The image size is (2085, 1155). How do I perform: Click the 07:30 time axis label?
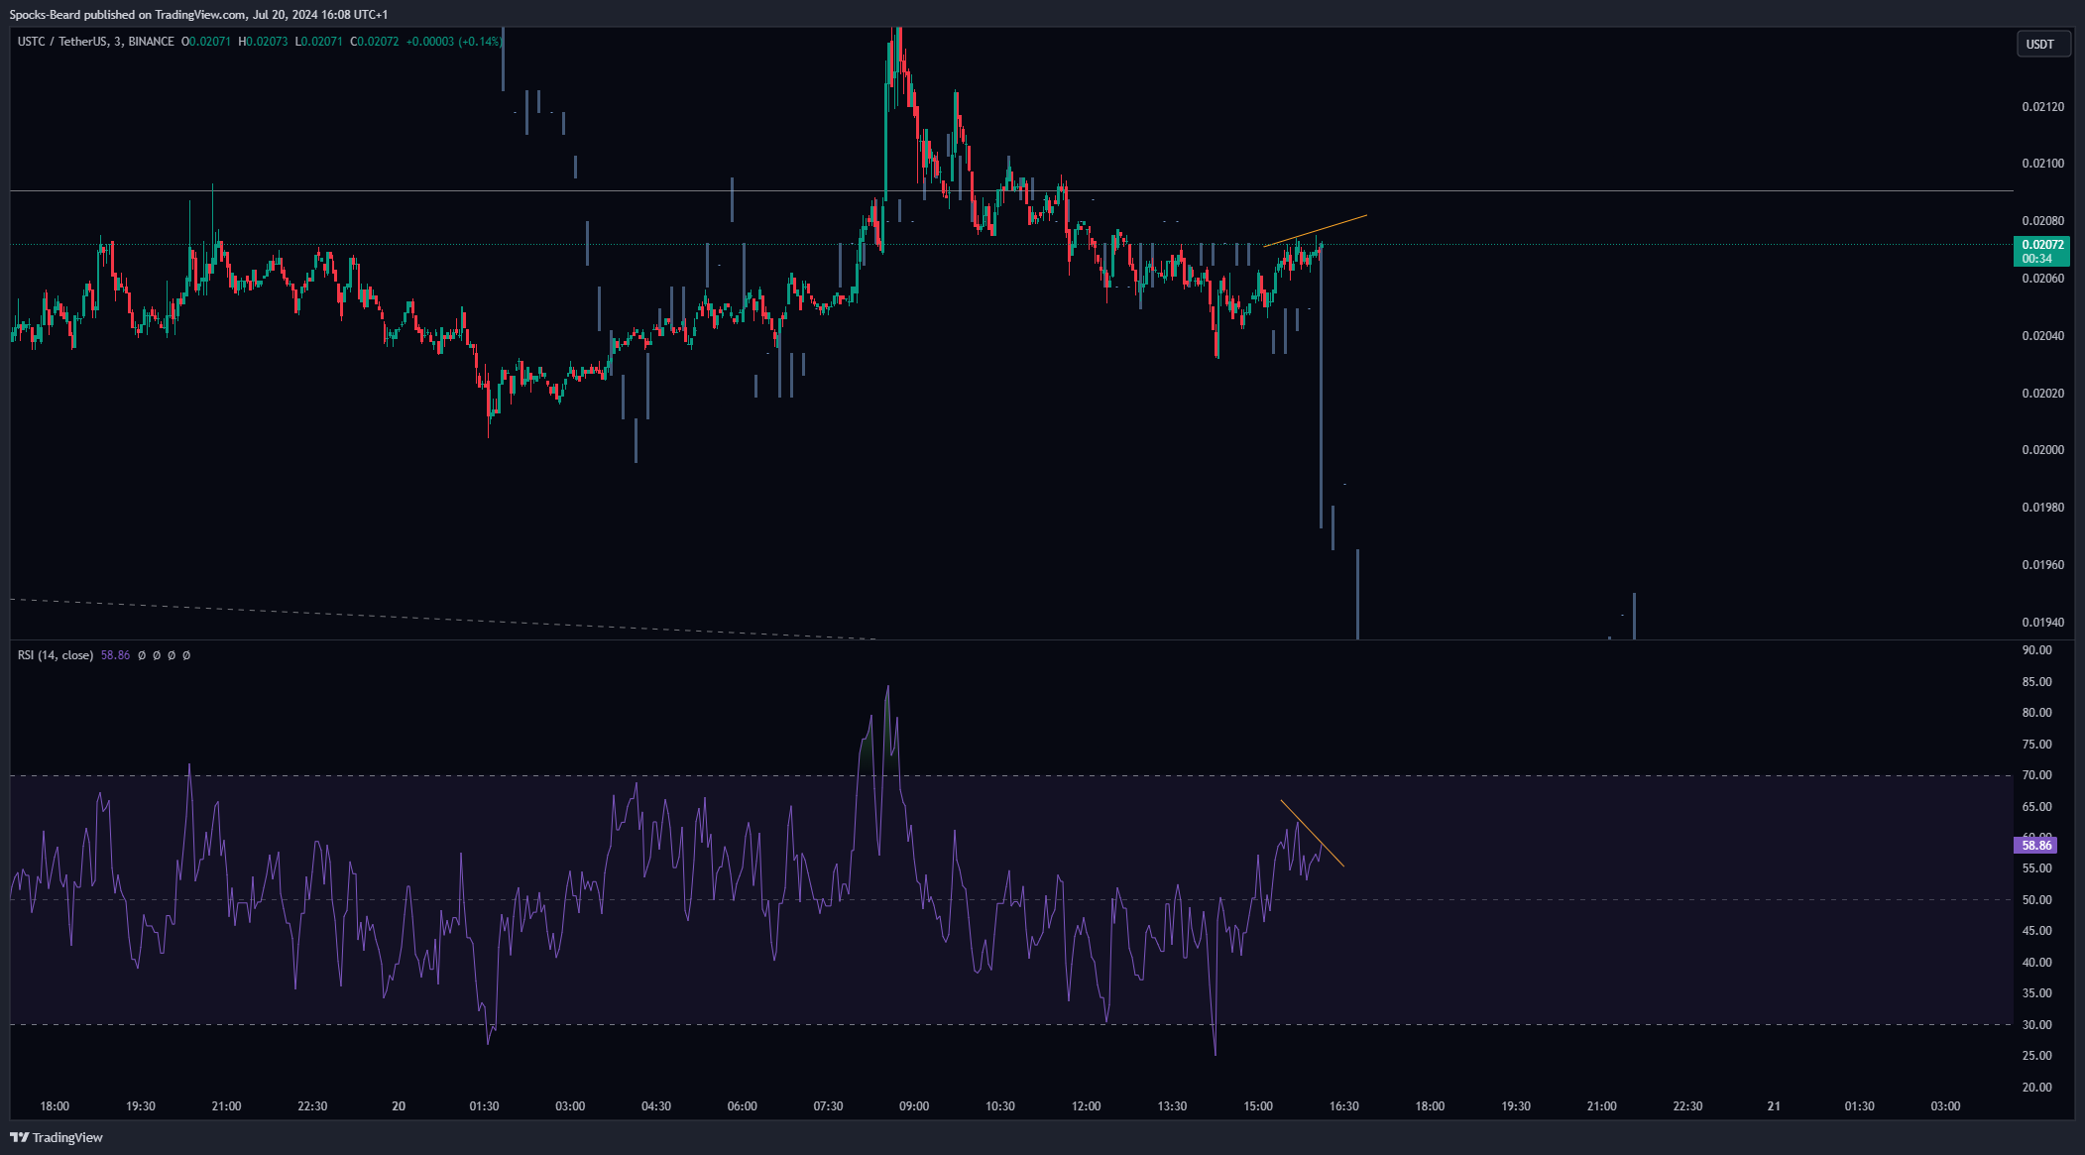pyautogui.click(x=828, y=1106)
